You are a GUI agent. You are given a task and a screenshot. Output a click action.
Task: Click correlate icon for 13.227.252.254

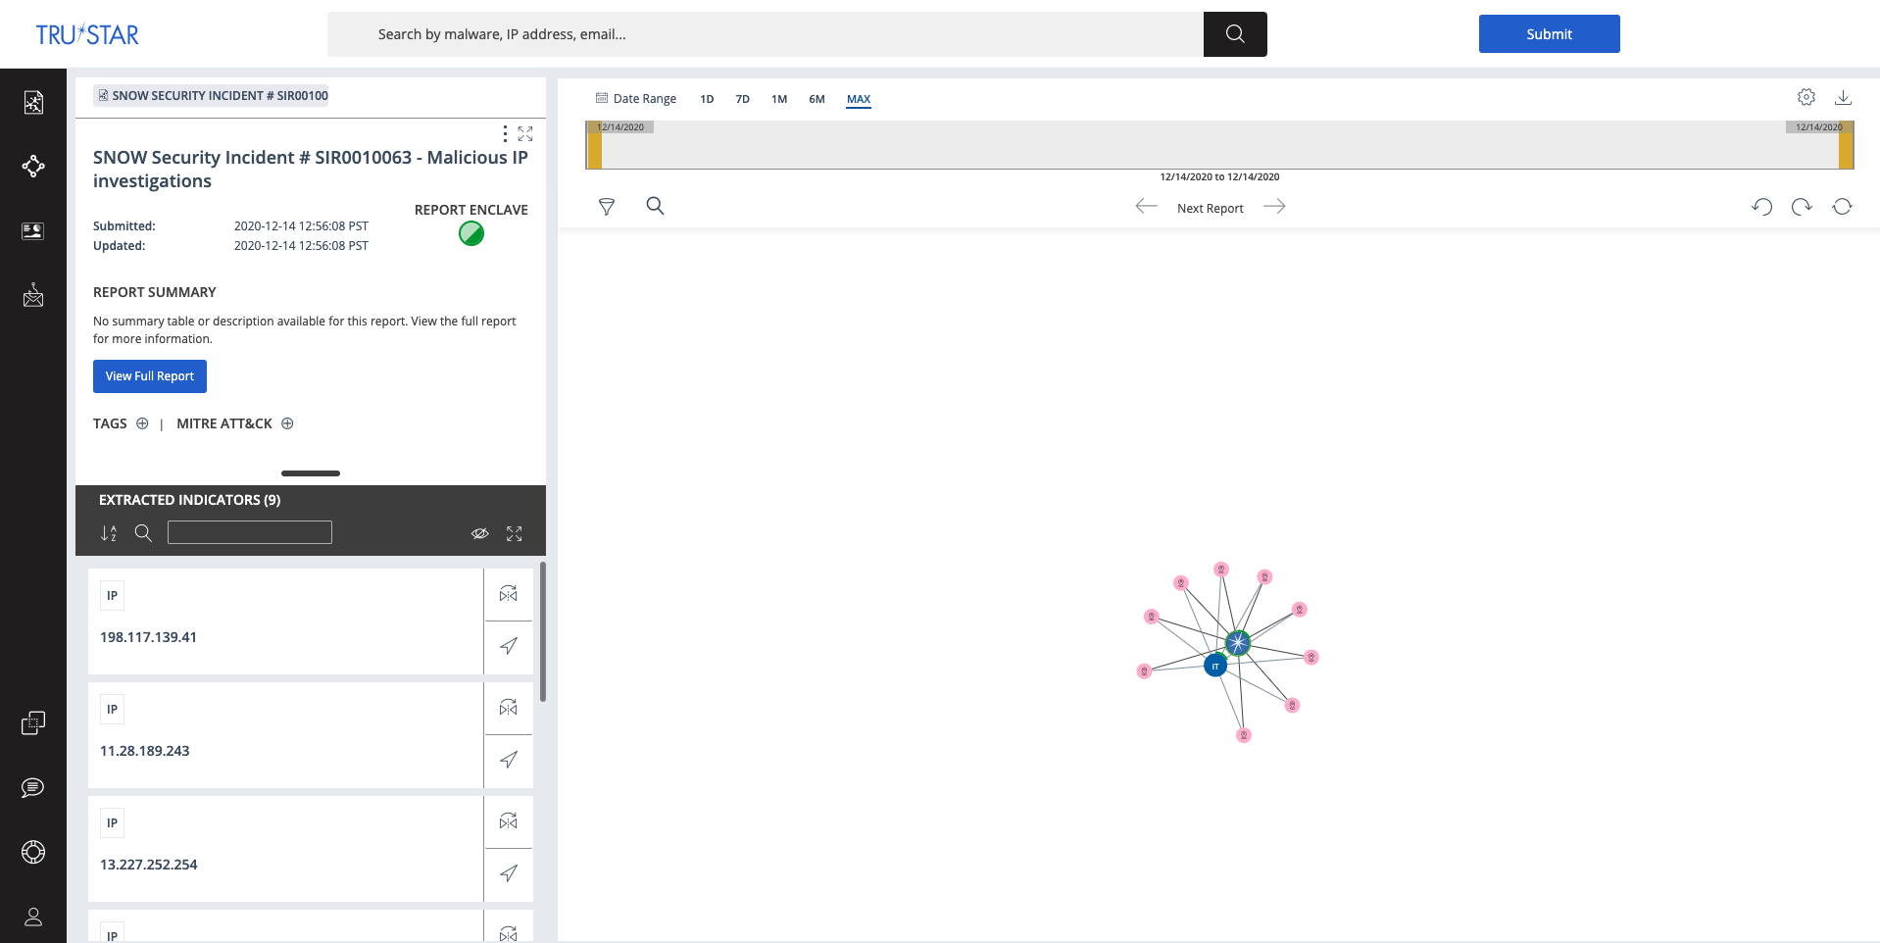tap(509, 821)
